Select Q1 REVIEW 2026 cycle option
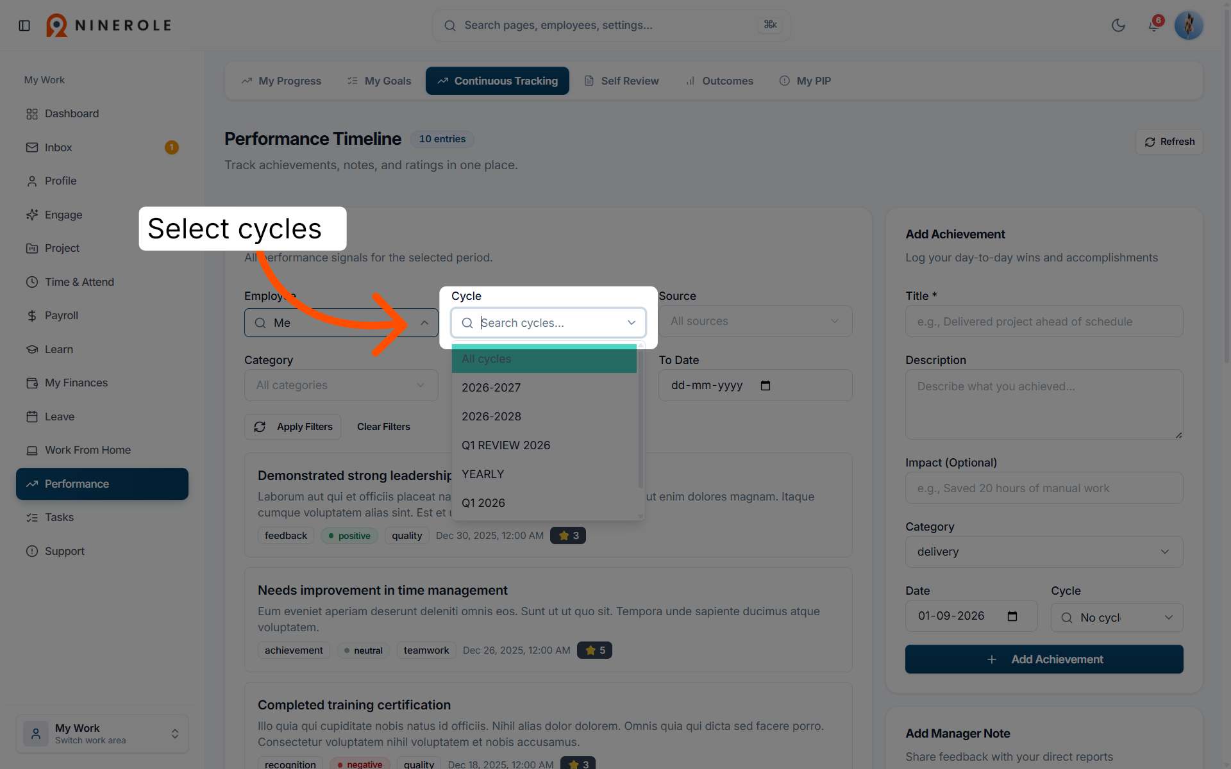 (544, 445)
